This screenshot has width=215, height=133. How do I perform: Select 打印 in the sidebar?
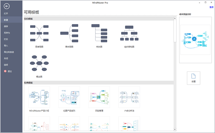(x=6, y=39)
